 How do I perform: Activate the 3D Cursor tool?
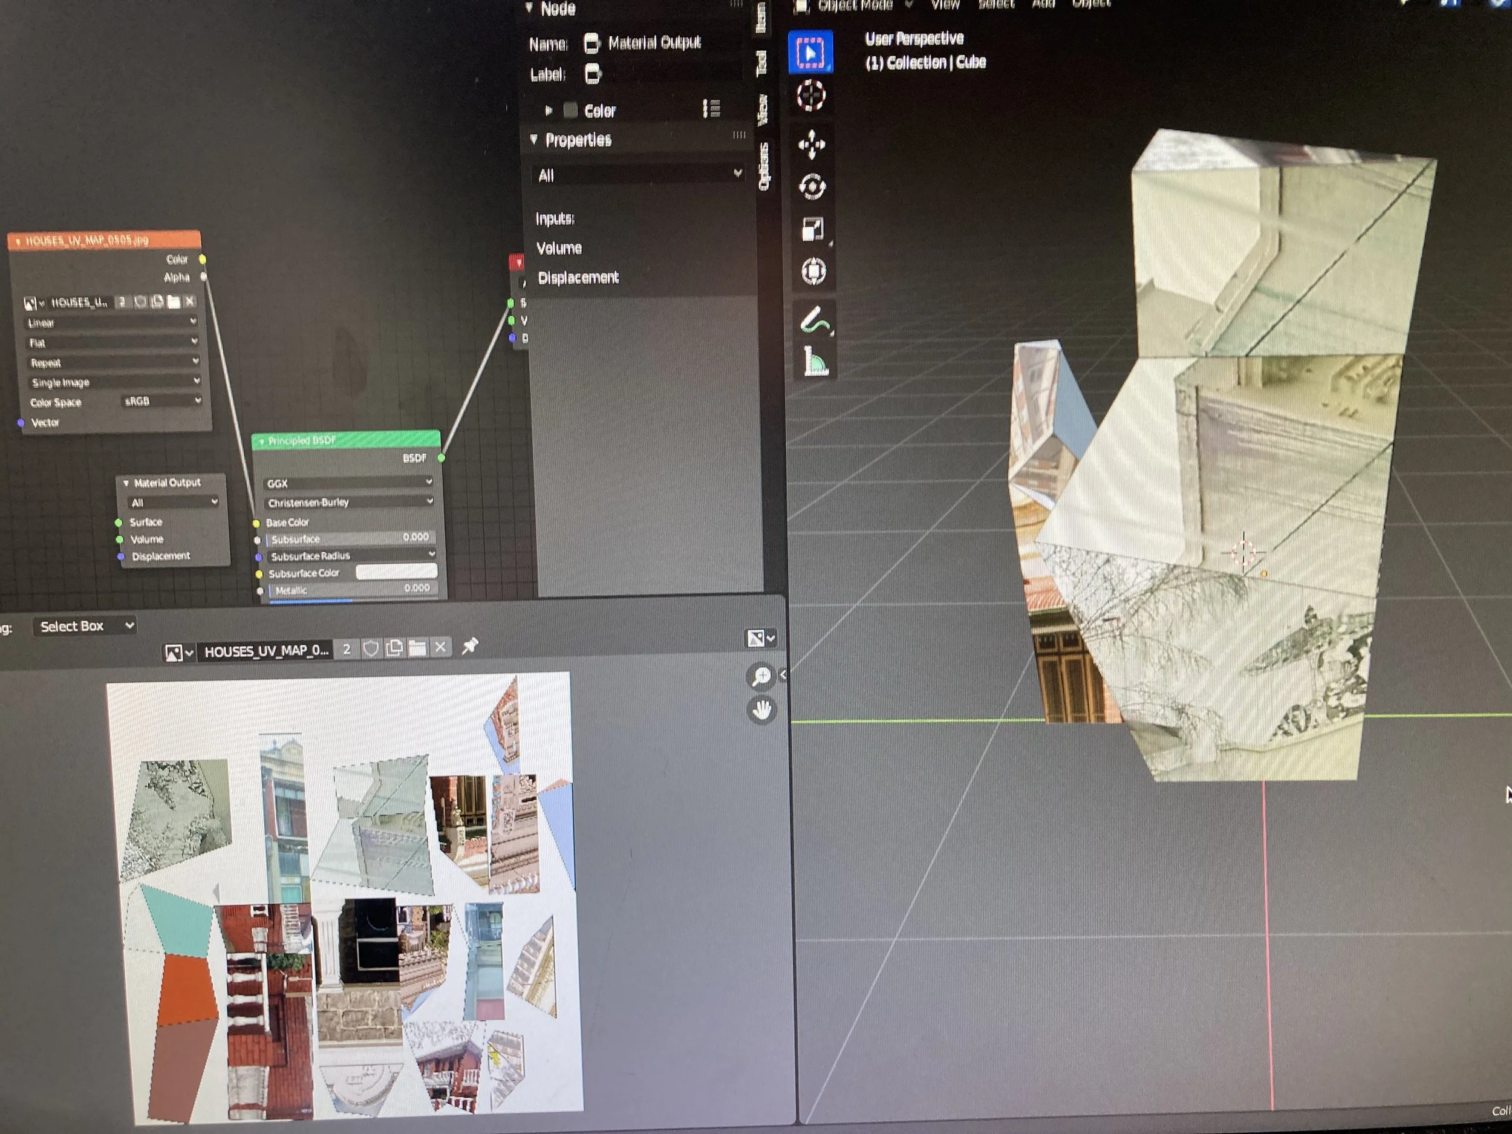[x=810, y=96]
